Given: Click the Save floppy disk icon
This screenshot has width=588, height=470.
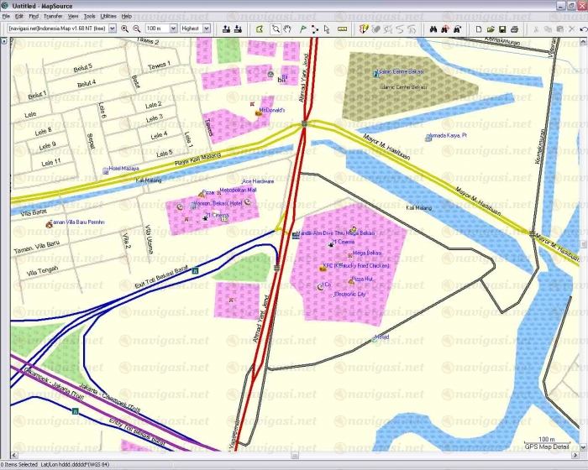Looking at the screenshot, I should (502, 29).
